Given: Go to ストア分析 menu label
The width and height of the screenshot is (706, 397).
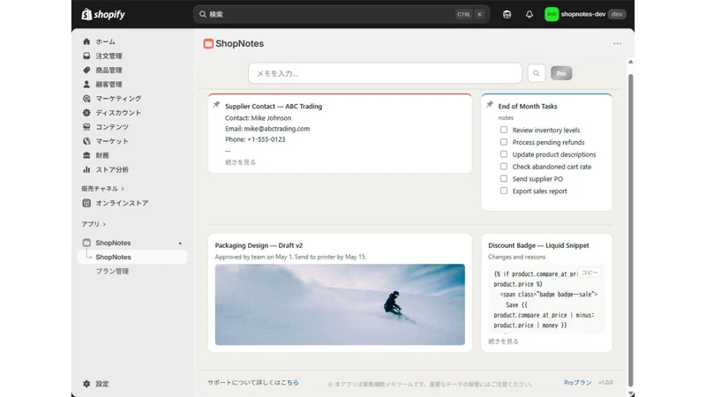Looking at the screenshot, I should (x=112, y=169).
